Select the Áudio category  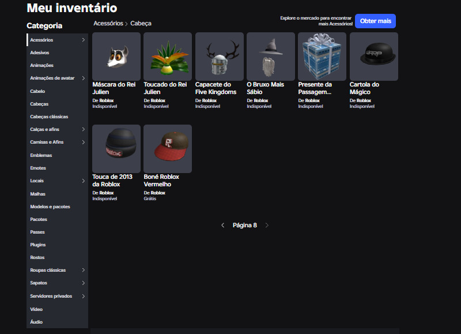pyautogui.click(x=57, y=322)
